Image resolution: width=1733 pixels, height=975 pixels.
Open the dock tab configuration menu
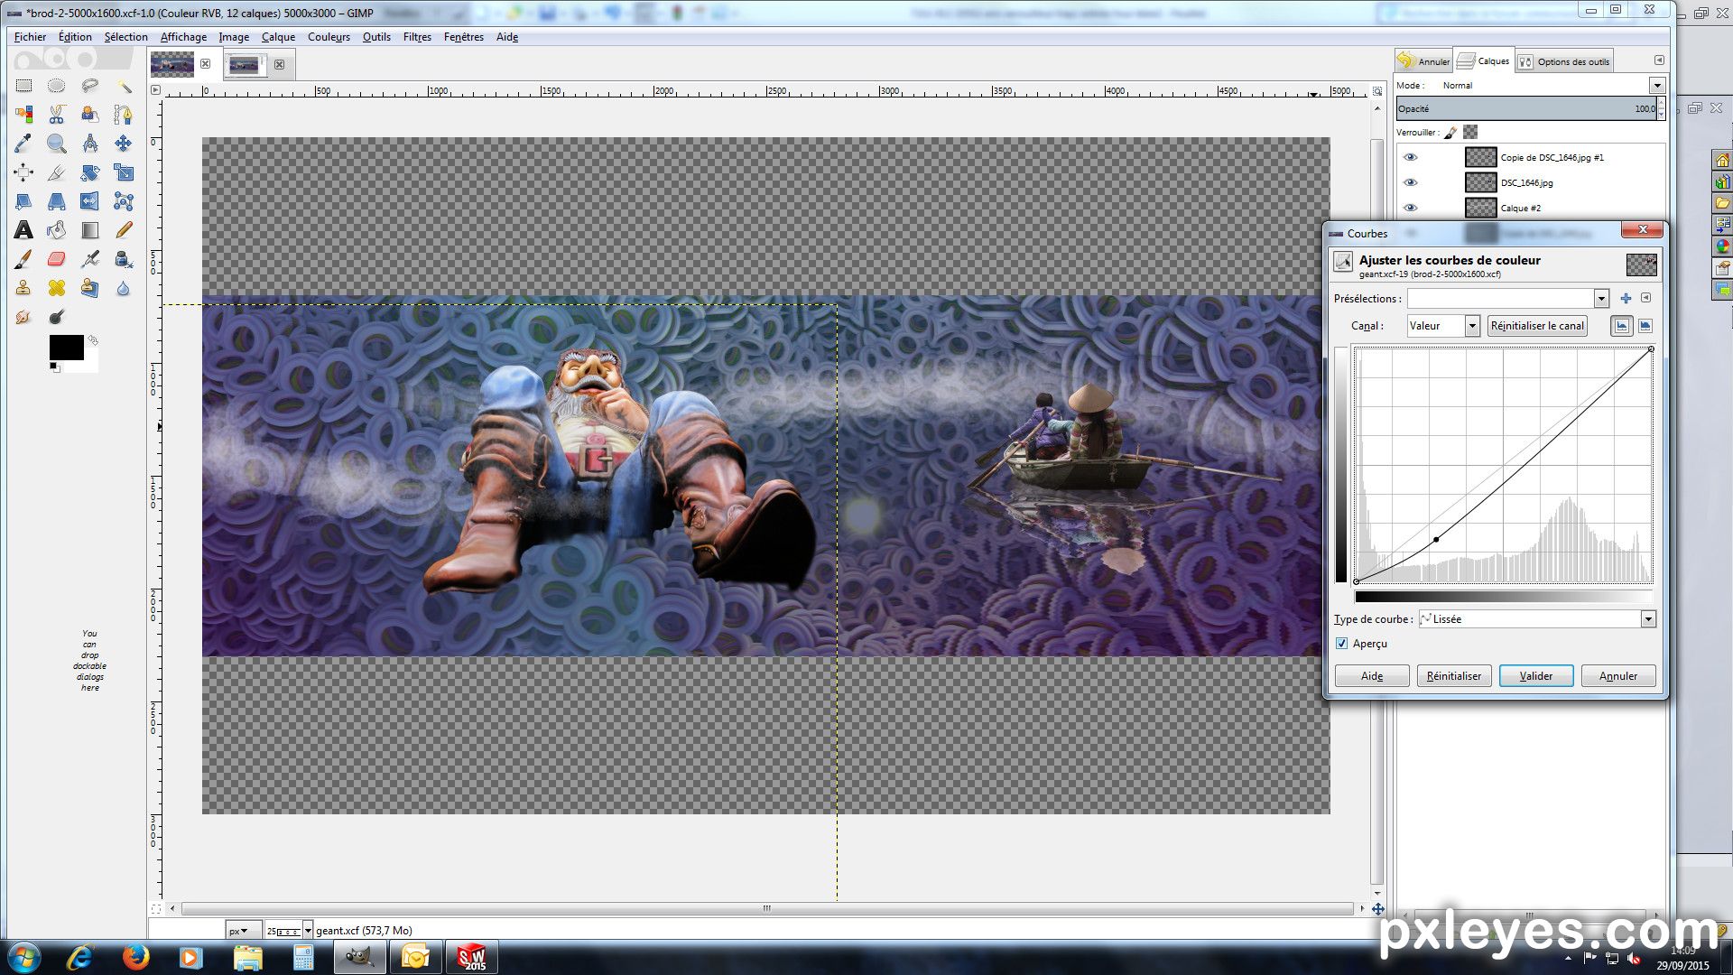pyautogui.click(x=1659, y=60)
